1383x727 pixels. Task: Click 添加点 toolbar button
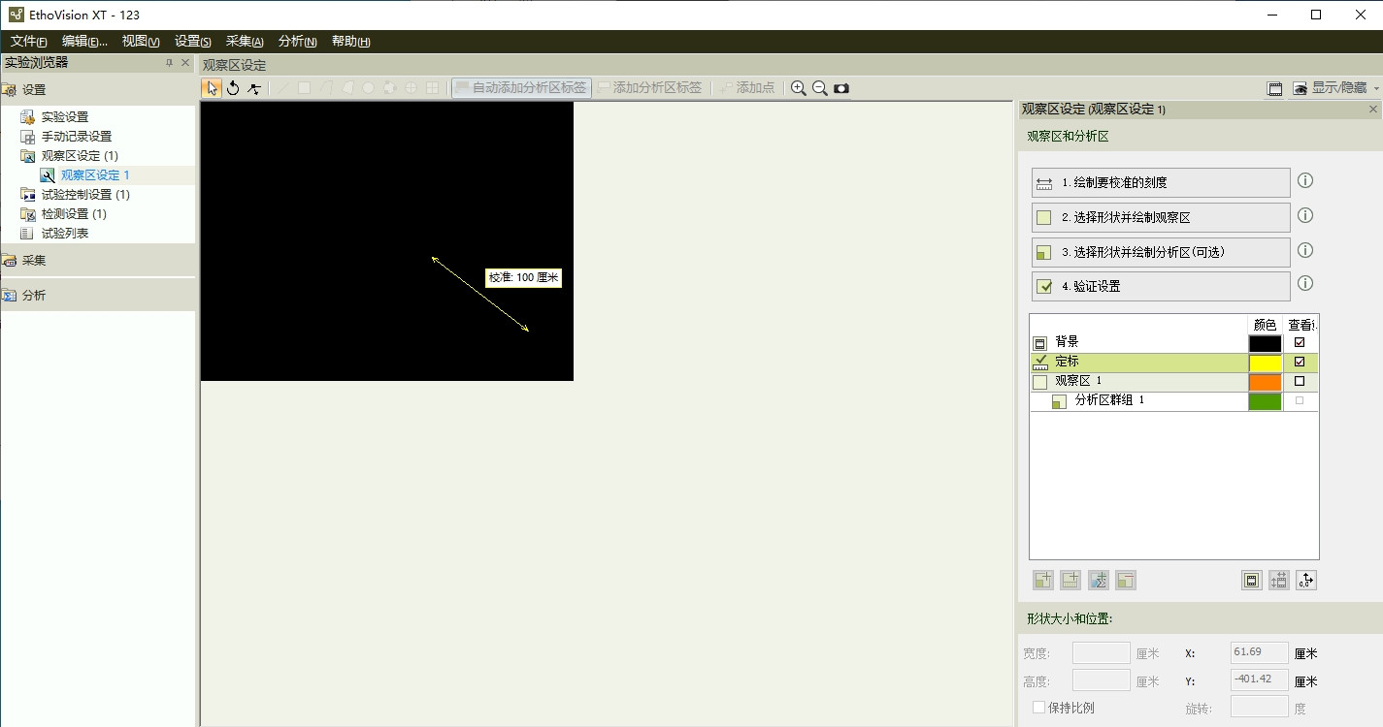pos(746,88)
